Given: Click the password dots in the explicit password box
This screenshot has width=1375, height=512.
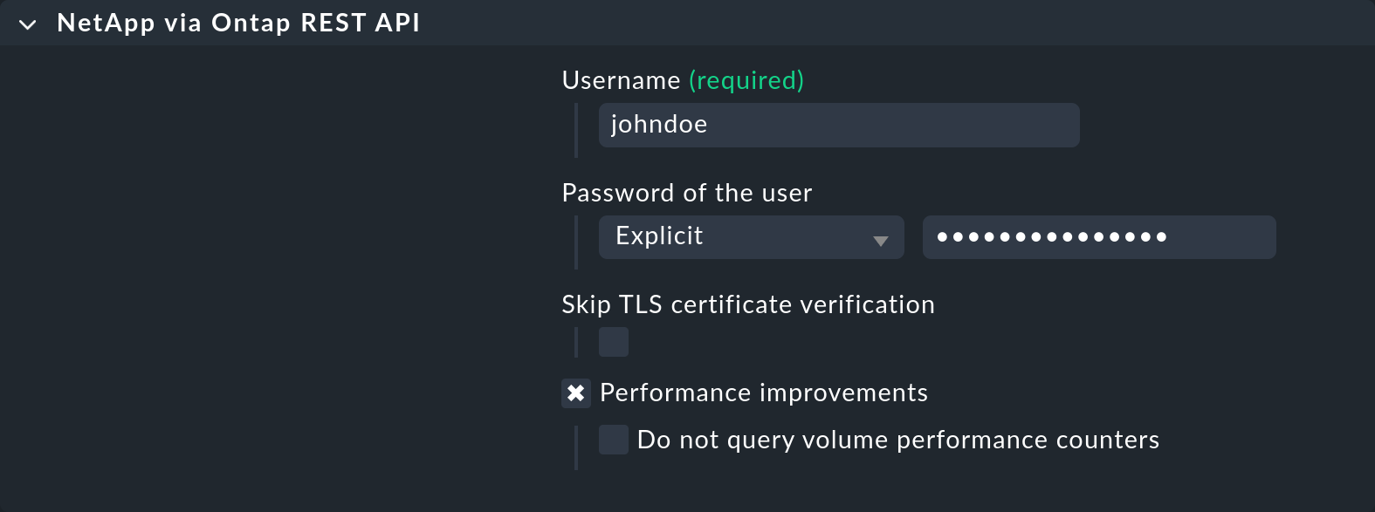Looking at the screenshot, I should (x=1050, y=237).
